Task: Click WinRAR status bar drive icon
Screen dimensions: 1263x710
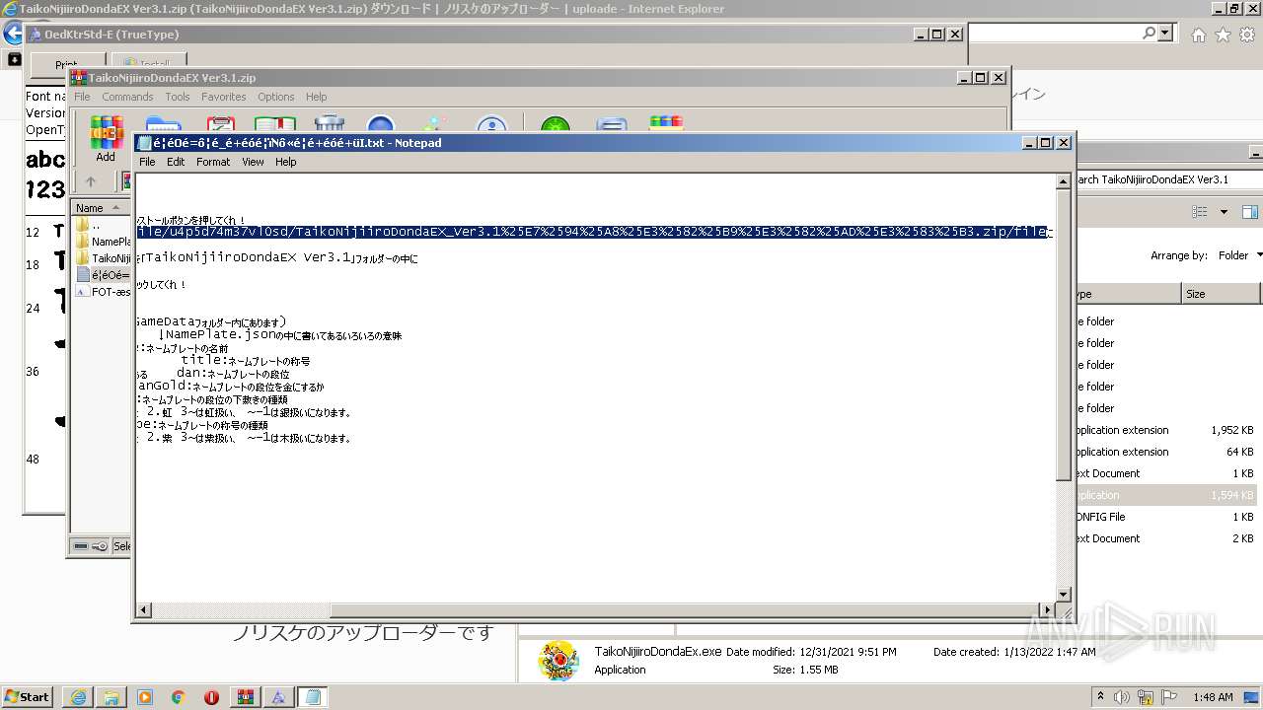Action: pos(81,546)
